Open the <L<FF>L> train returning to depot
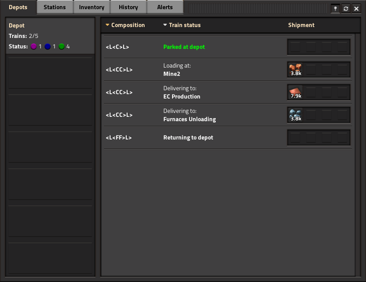The image size is (366, 282). pyautogui.click(x=228, y=138)
